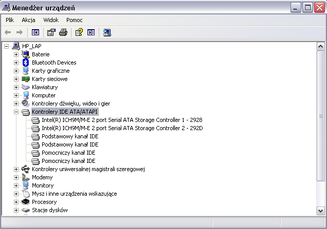
Task: Click the scrollbar up arrow
Action: tap(320, 46)
